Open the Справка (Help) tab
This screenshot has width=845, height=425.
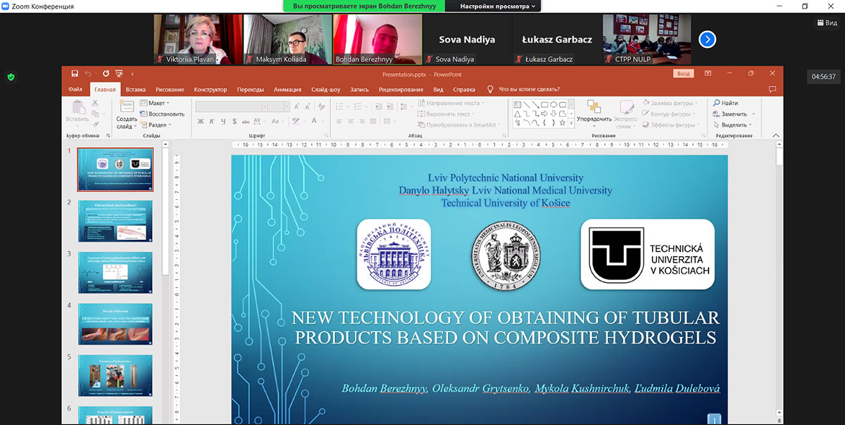464,89
